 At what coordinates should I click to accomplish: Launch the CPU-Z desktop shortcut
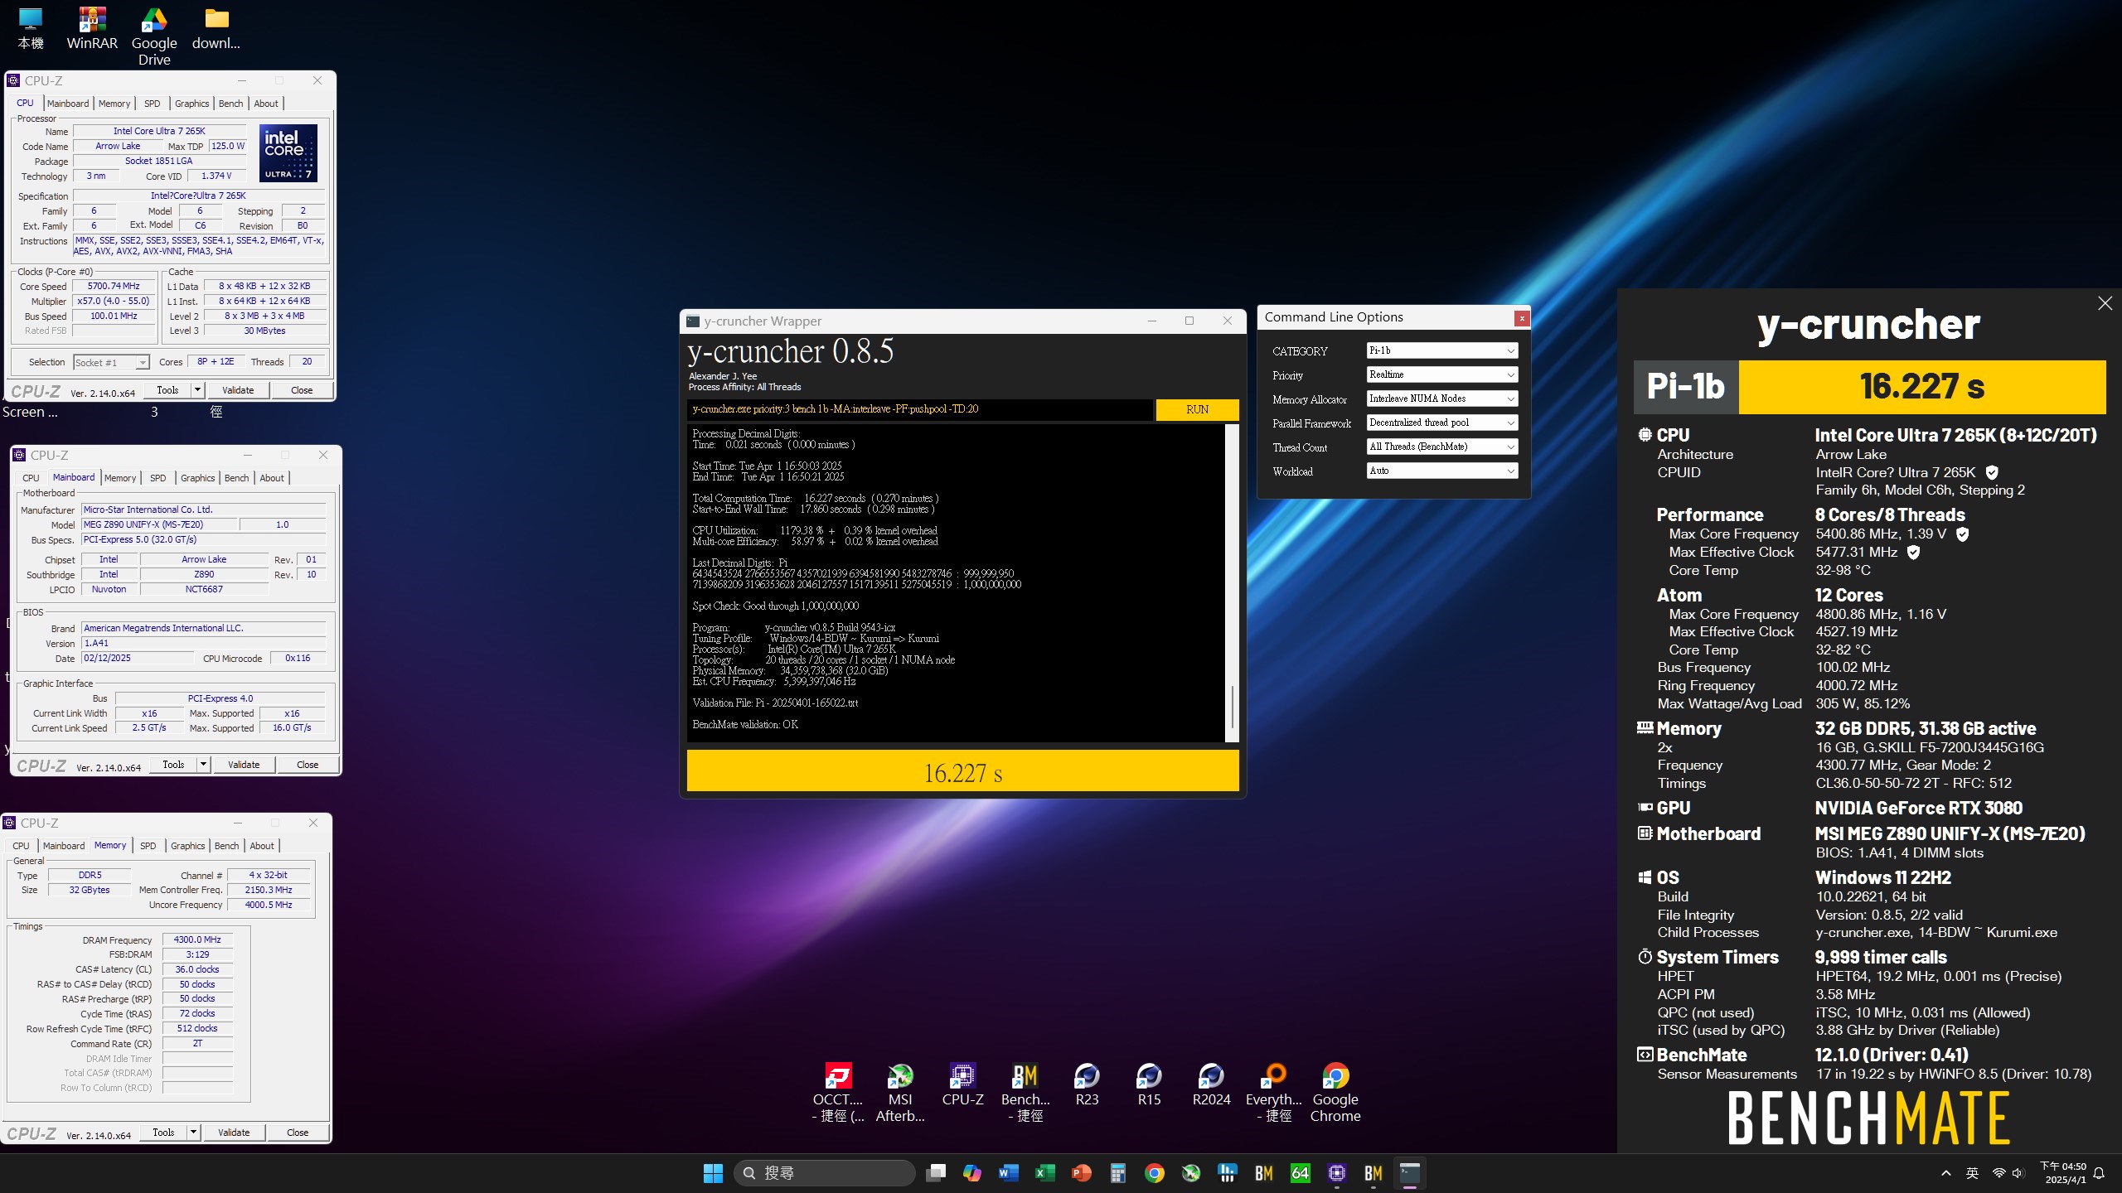click(962, 1084)
